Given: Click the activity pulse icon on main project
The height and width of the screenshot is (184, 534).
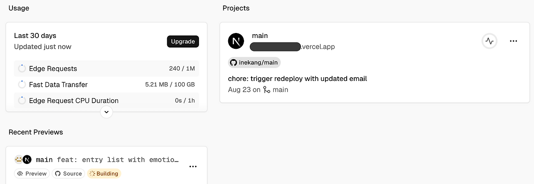Looking at the screenshot, I should click(489, 41).
